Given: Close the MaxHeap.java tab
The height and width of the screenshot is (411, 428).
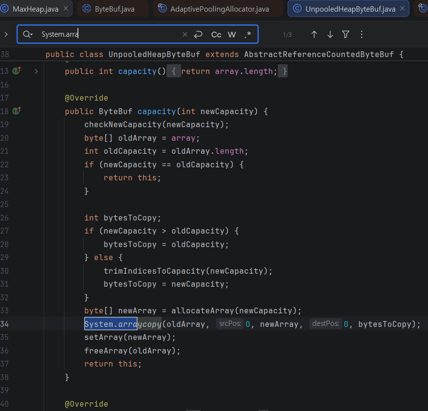Looking at the screenshot, I should coord(66,9).
